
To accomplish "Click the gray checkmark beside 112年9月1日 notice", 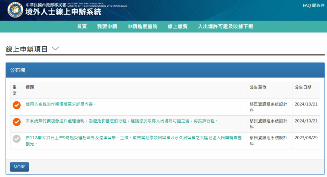I will tap(16, 139).
